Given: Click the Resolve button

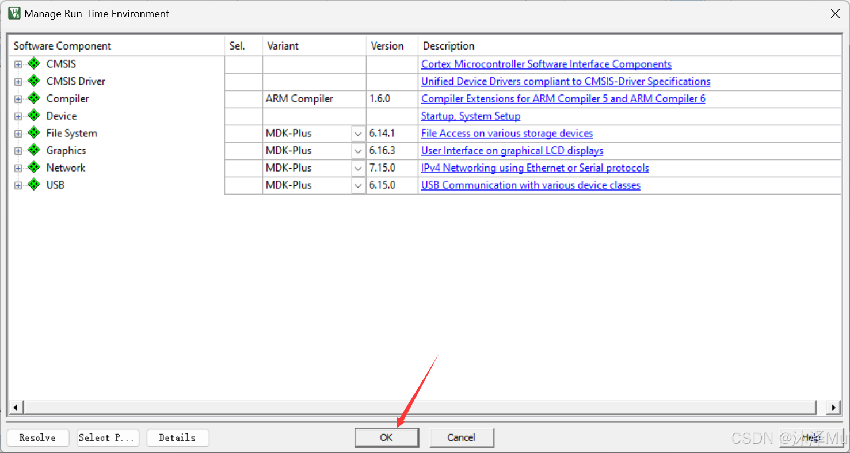Looking at the screenshot, I should tap(38, 437).
